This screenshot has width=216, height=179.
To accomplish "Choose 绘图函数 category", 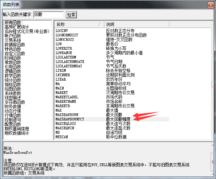I will 13,89.
